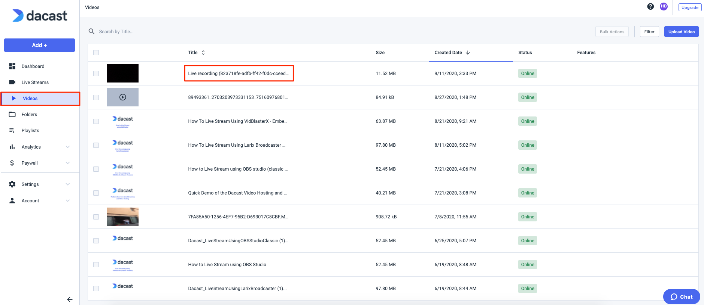Open Live Streams section
Screen dimensions: 704x305
[35, 82]
